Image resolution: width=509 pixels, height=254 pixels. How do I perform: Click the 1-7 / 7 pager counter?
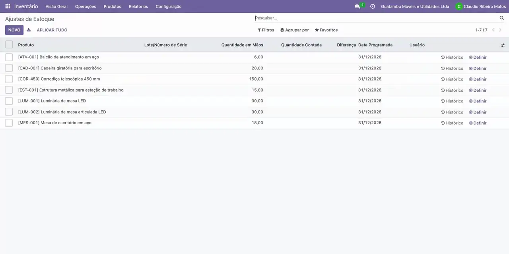tap(481, 30)
